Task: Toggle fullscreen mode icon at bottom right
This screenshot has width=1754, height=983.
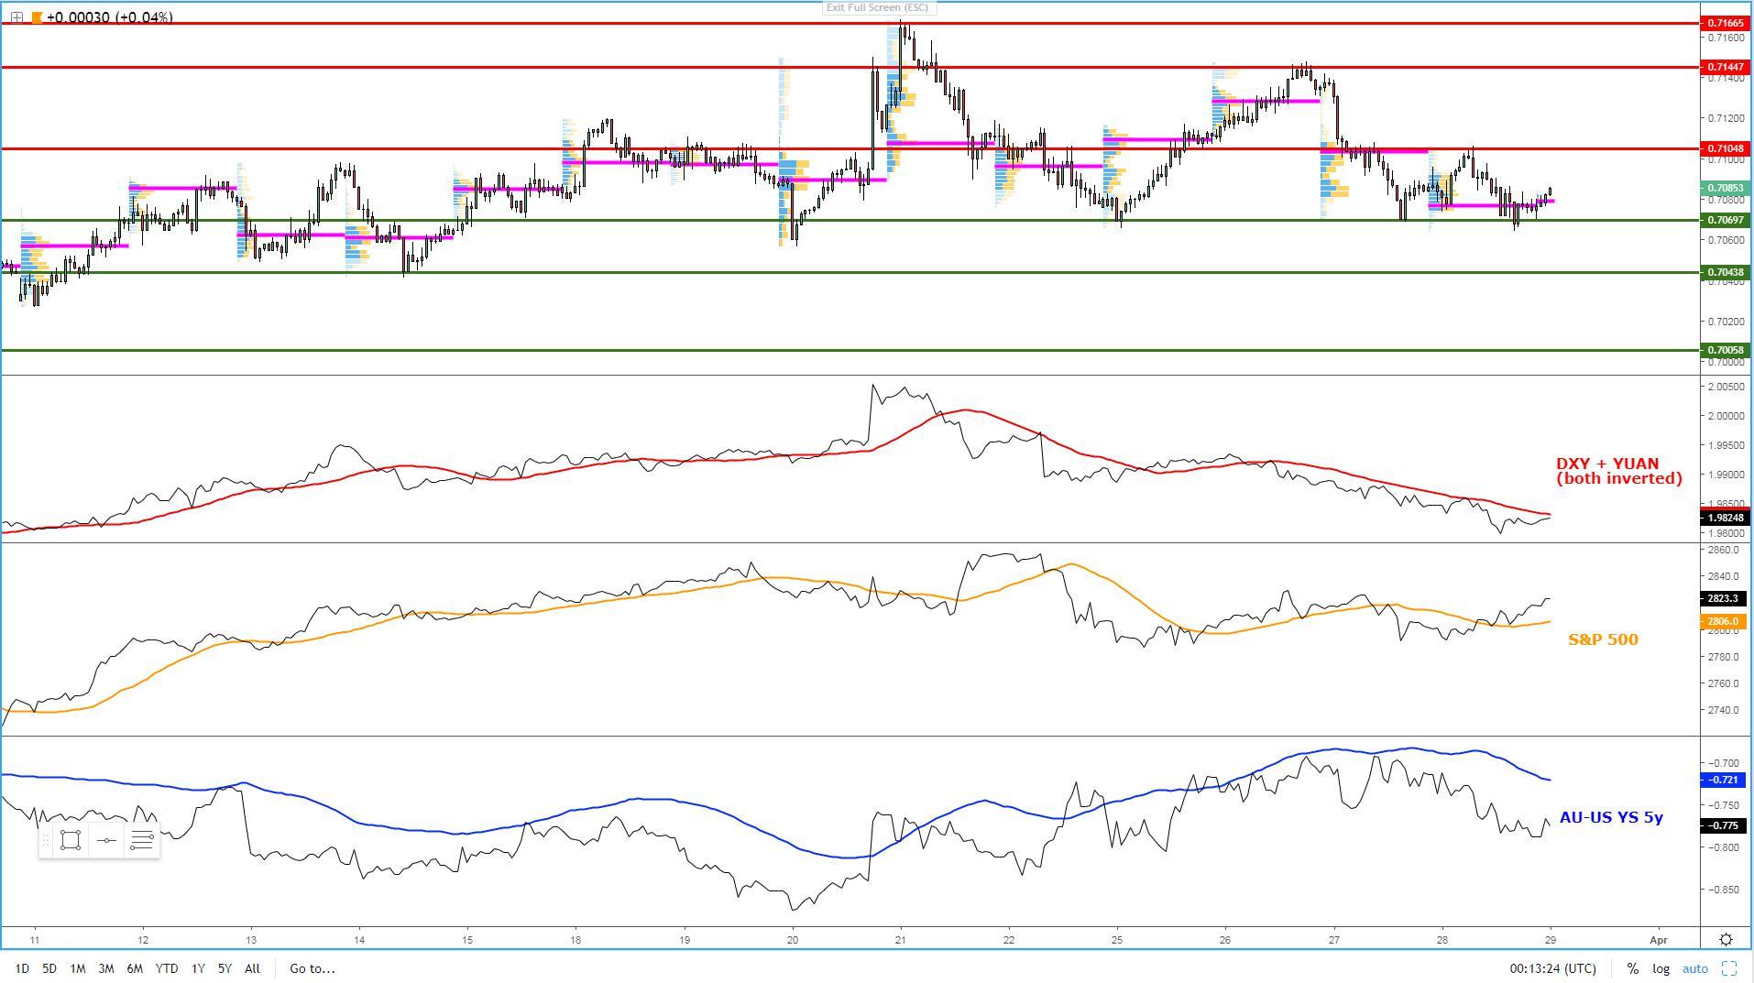Action: pyautogui.click(x=1729, y=968)
